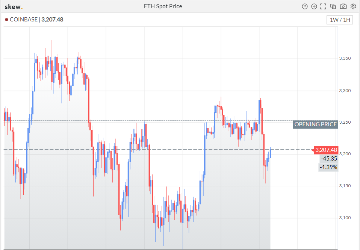Click the 3,350 y-axis price label
The width and height of the screenshot is (360, 250).
coord(345,59)
